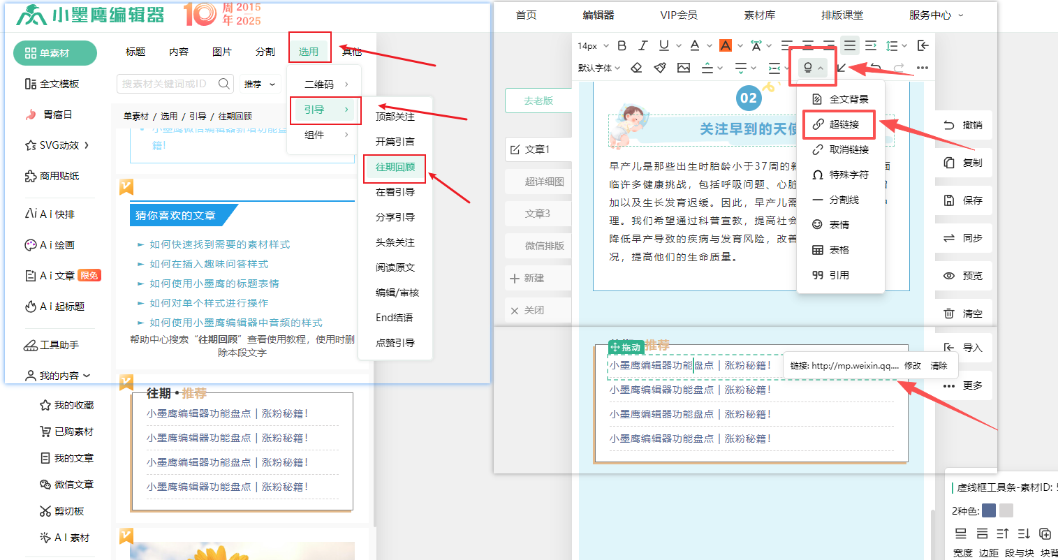
Task: Open the 推荐 sort dropdown
Action: pyautogui.click(x=260, y=84)
